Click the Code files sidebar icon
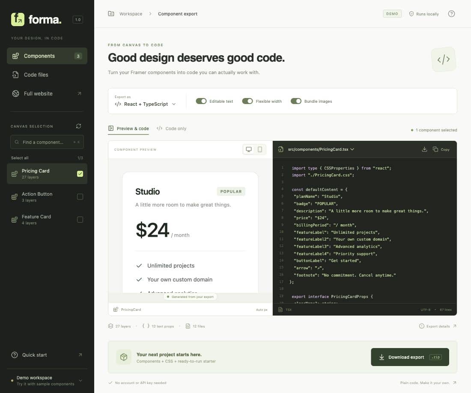This screenshot has width=471, height=393. pyautogui.click(x=15, y=75)
